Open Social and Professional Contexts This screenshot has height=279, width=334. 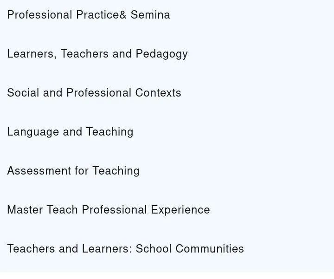pos(94,93)
